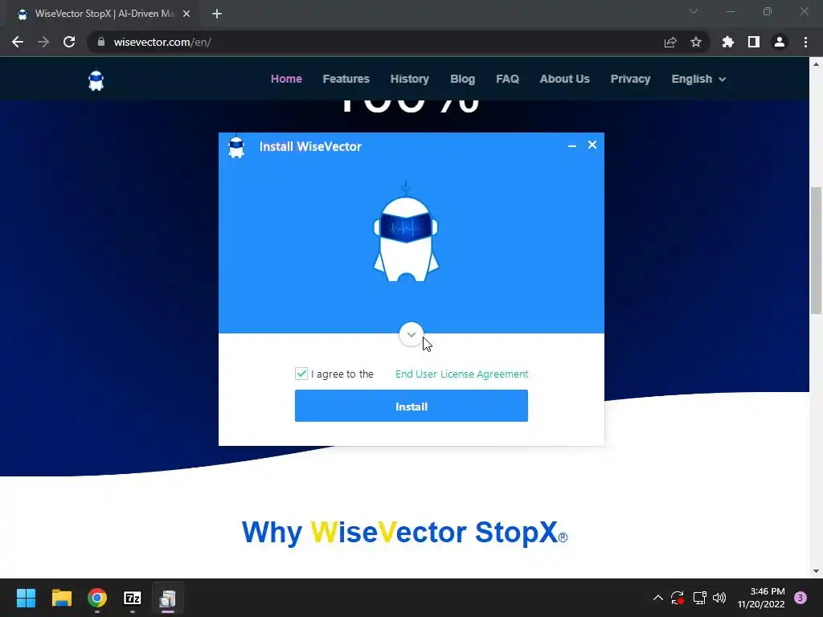The image size is (823, 617).
Task: Toggle the Chrome side panel
Action: coord(754,42)
